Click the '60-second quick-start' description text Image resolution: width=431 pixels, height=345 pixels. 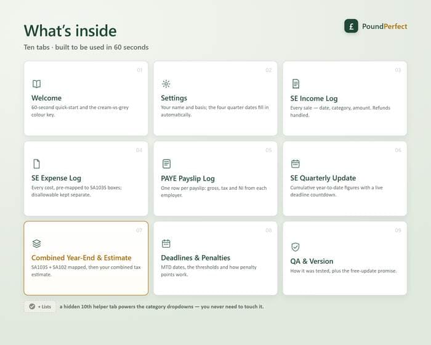[x=80, y=111]
